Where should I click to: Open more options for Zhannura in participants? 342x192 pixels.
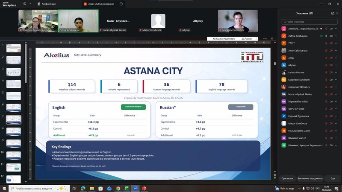click(x=336, y=29)
